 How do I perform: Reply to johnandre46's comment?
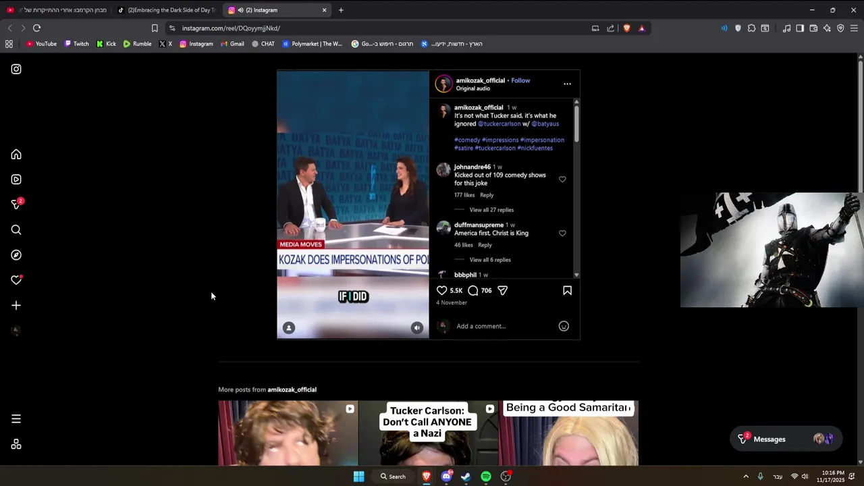(487, 195)
